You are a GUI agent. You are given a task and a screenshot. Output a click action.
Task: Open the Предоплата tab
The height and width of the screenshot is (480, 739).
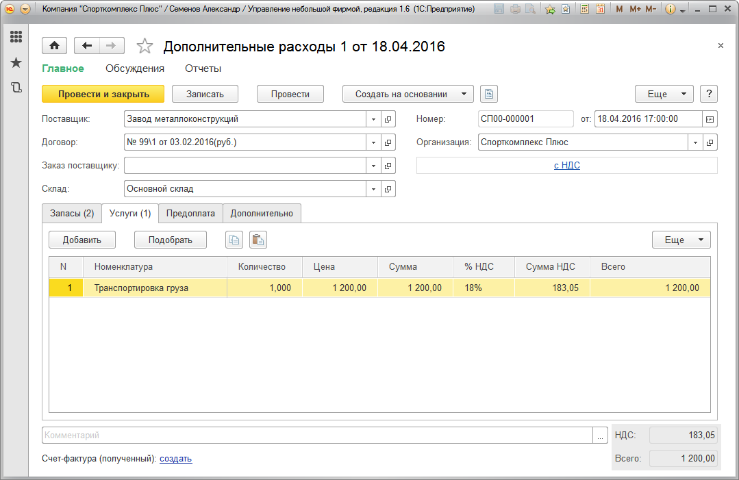point(190,214)
